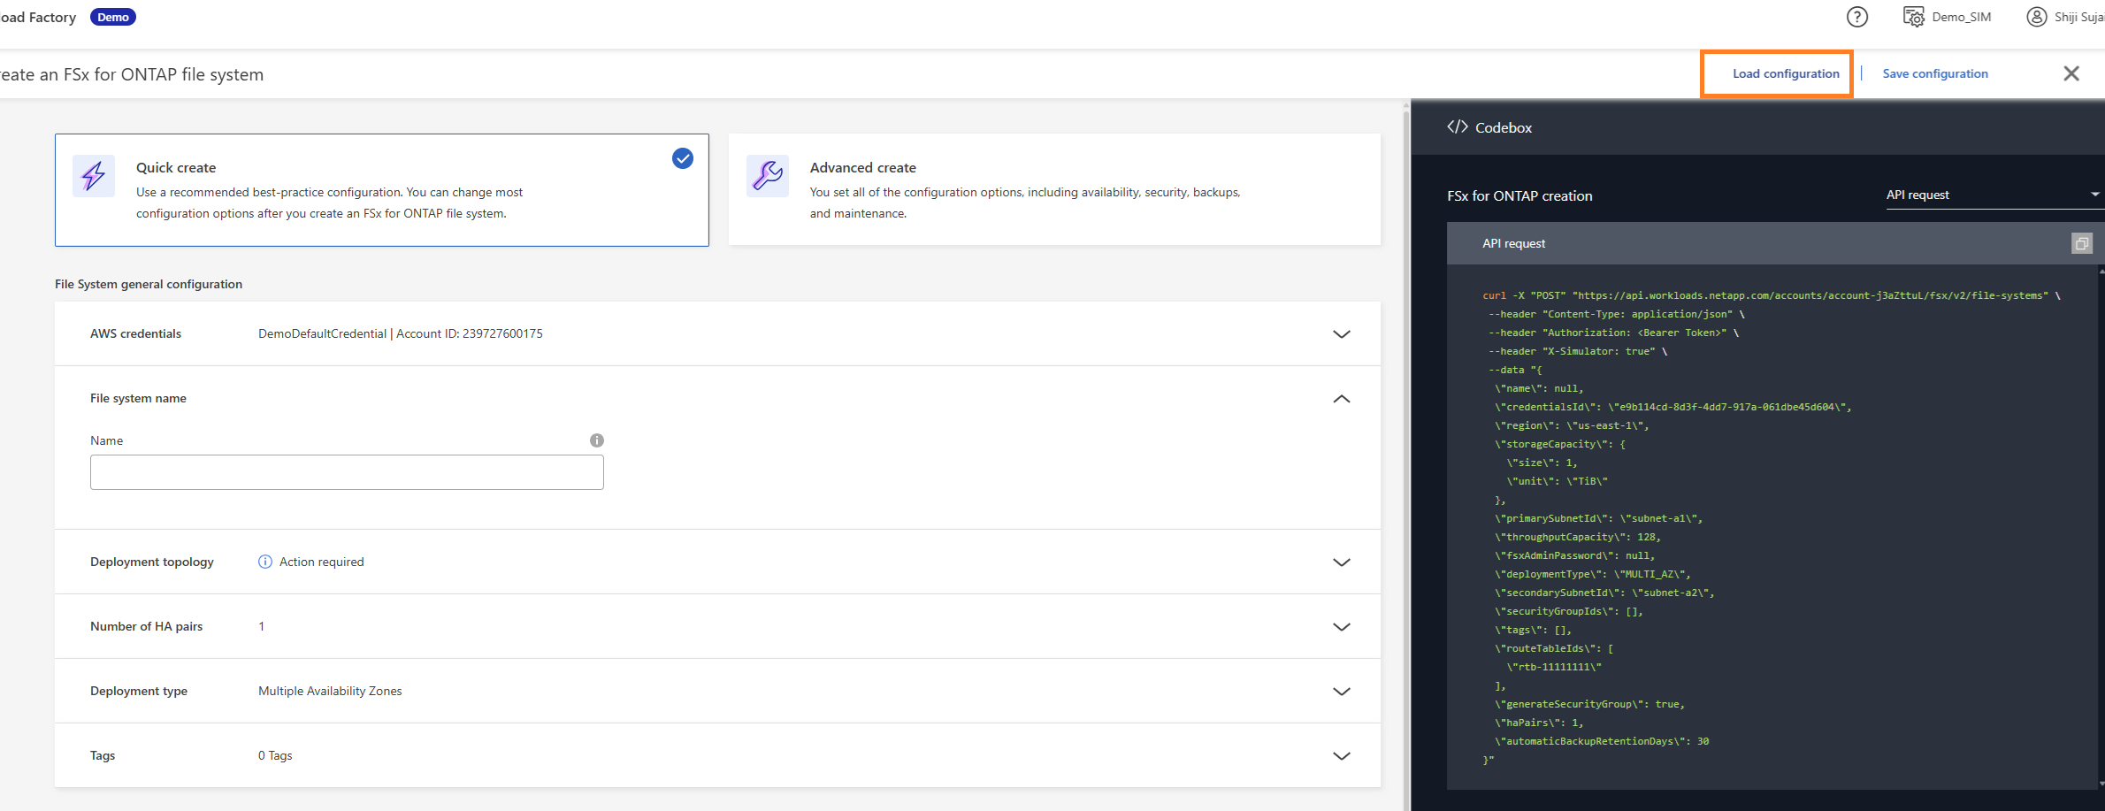Screen dimensions: 2105x811
Task: Click the Name info icon
Action: (597, 440)
